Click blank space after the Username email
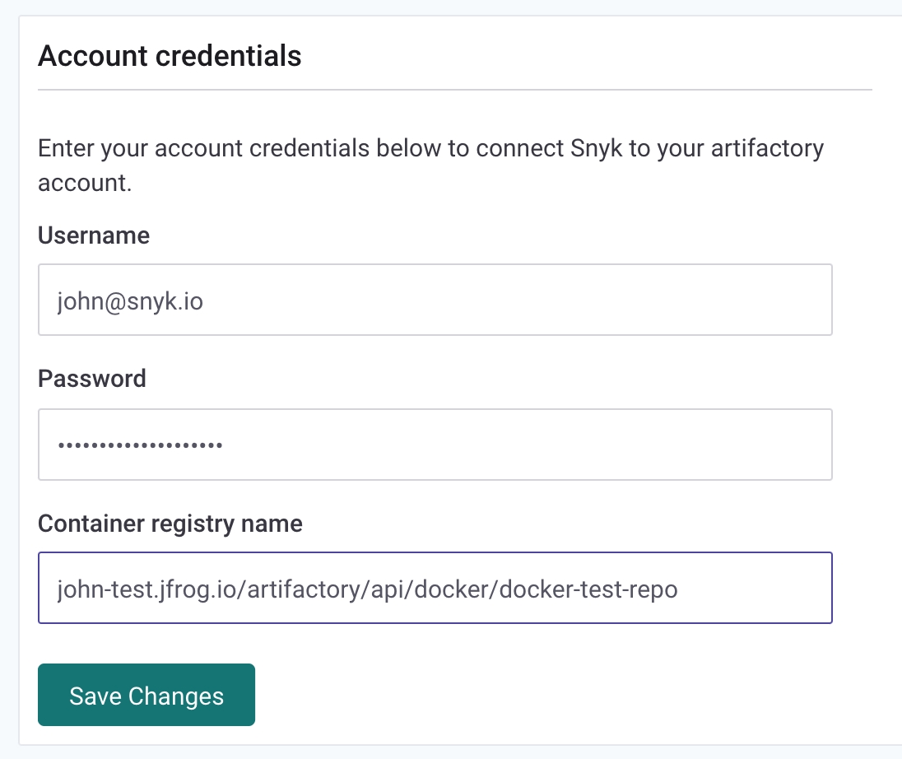This screenshot has width=902, height=759. pyautogui.click(x=510, y=300)
